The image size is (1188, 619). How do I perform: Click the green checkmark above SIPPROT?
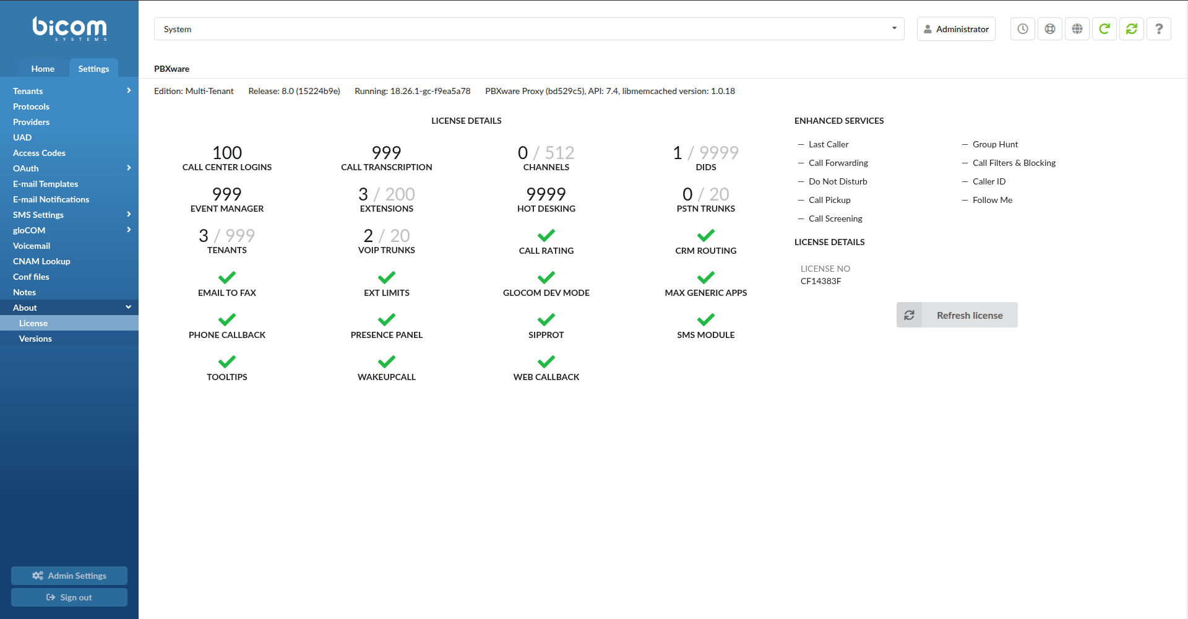pos(546,319)
